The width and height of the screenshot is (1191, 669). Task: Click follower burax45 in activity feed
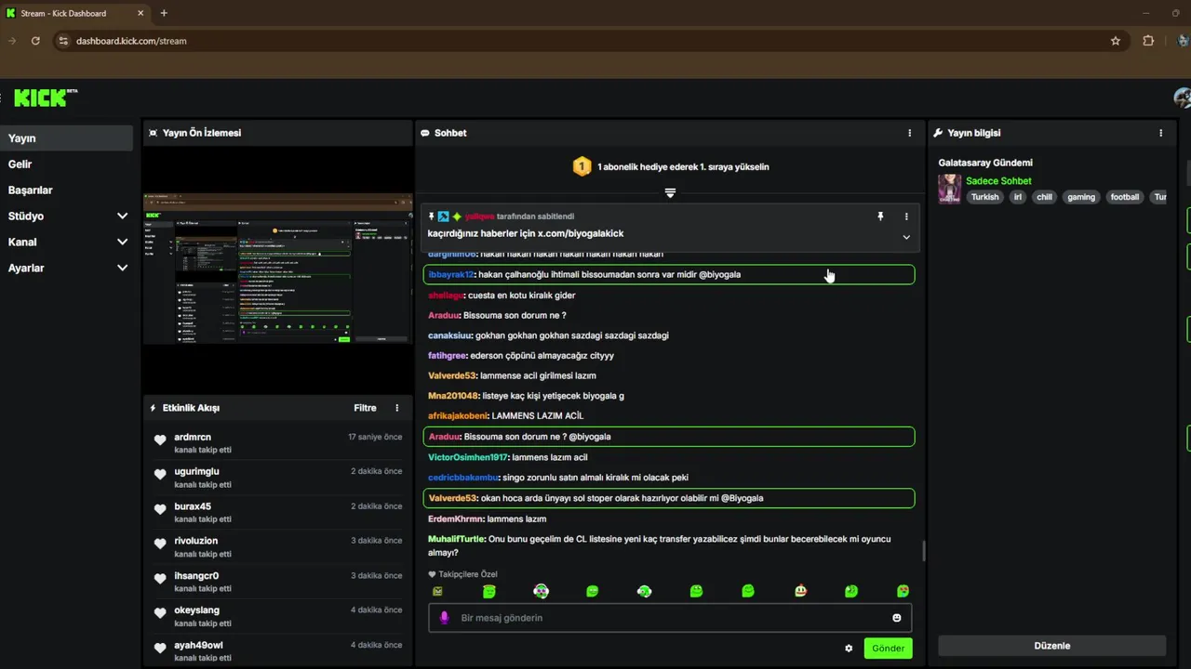coord(193,506)
